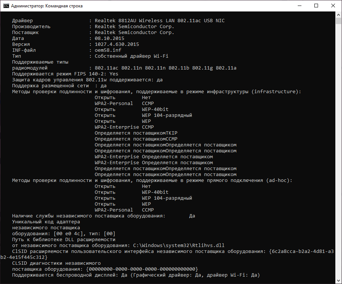The width and height of the screenshot is (342, 284).
Task: Click 'WPA2-Enterprise CCMP' row
Action: pyautogui.click(x=124, y=127)
